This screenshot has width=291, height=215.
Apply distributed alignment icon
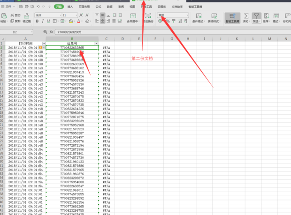coord(120,21)
